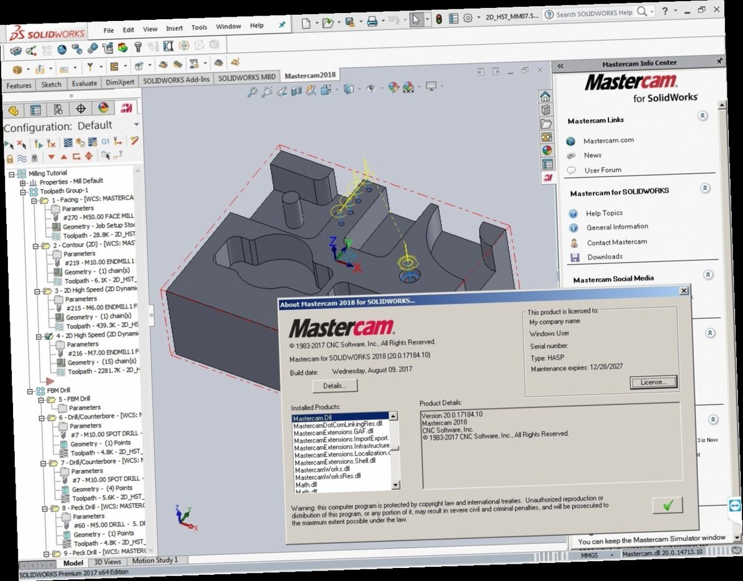Click the License... button
Image resolution: width=743 pixels, height=581 pixels.
pos(654,382)
